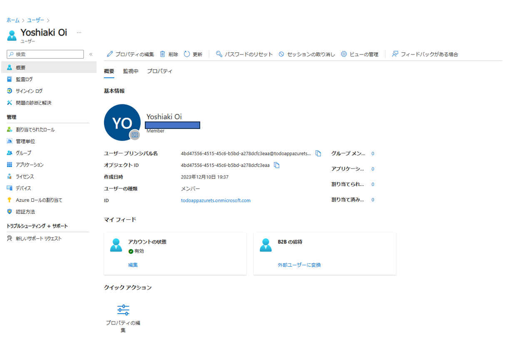
Task: Click the Azure ロールの割り当て key icon
Action: (10, 200)
